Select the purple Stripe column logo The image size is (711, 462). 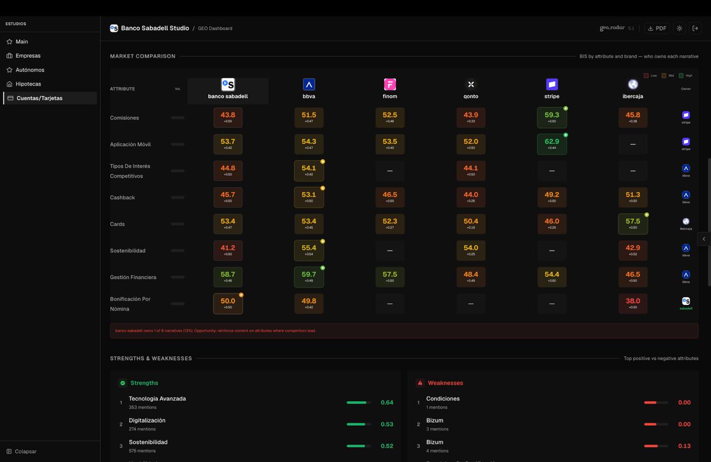click(552, 84)
